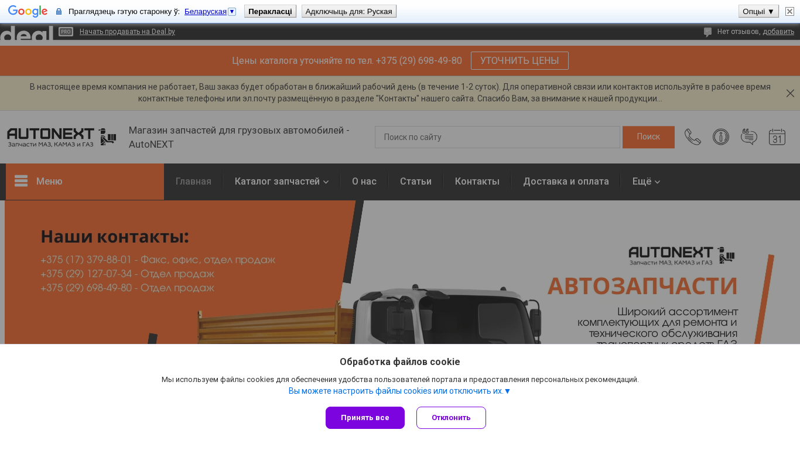The height and width of the screenshot is (450, 800).
Task: Click the Цены каталога уточняйте phone text
Action: pyautogui.click(x=347, y=60)
